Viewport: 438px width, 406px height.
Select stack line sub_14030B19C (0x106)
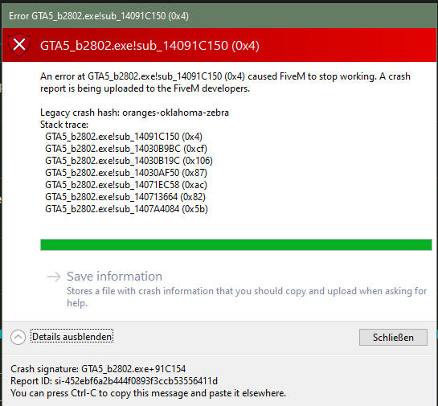coord(129,161)
